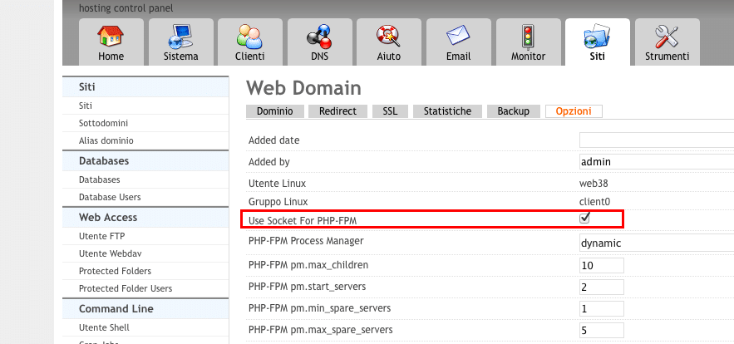Switch to the Dominio tab
This screenshot has width=734, height=344.
point(275,111)
